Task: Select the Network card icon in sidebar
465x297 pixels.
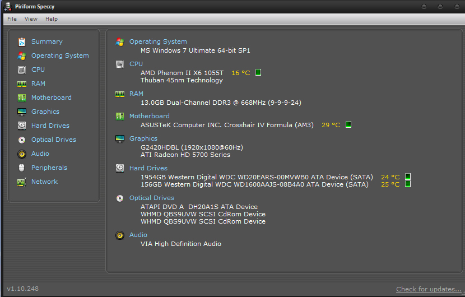Action: 22,182
